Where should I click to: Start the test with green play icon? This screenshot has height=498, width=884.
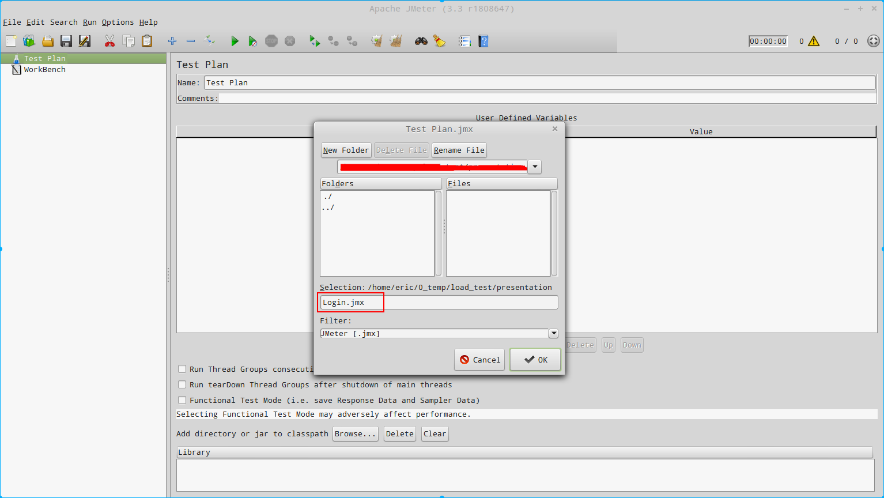tap(235, 41)
